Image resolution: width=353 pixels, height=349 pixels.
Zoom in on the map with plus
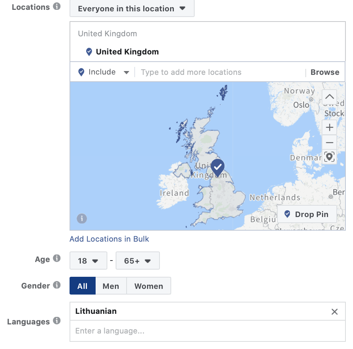pos(330,127)
